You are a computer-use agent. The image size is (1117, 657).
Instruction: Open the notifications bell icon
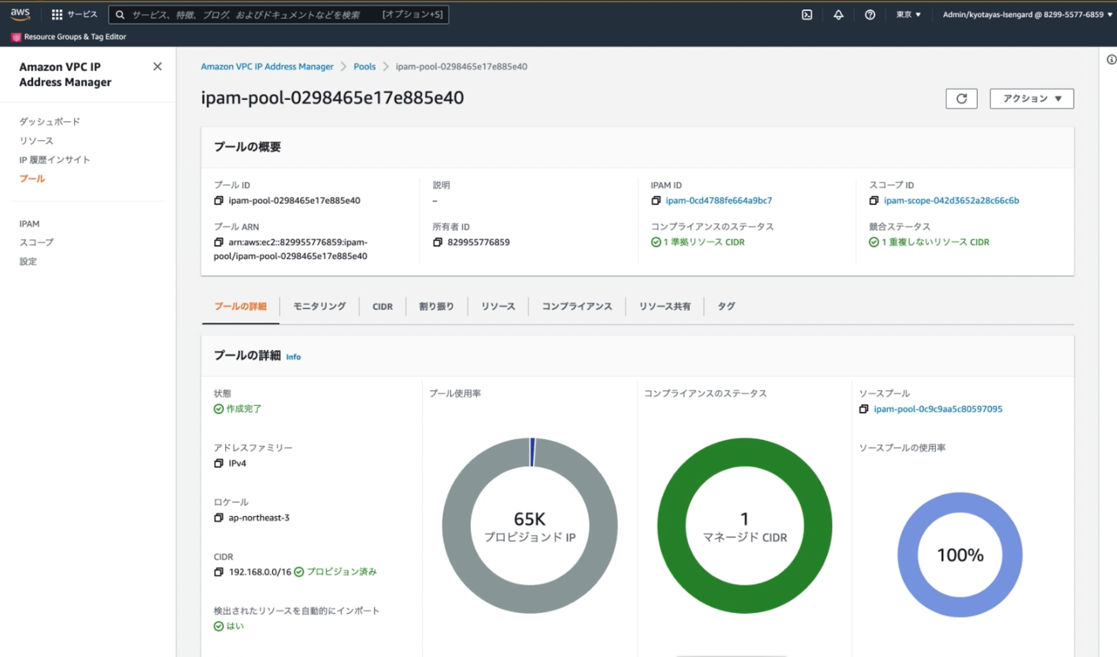838,14
